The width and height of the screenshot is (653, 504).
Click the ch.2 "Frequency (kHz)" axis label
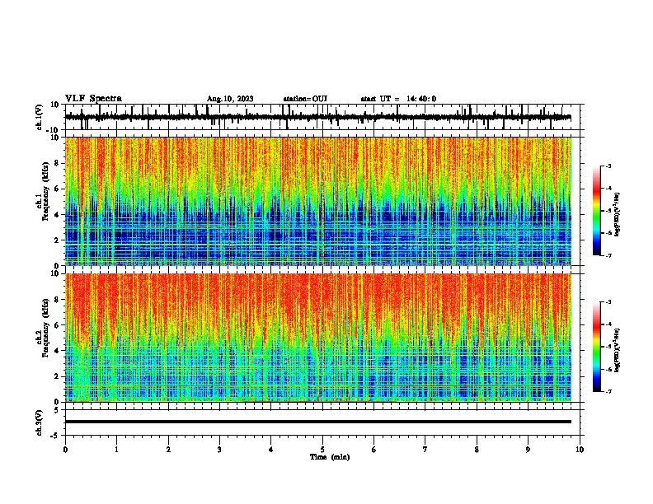tap(46, 328)
